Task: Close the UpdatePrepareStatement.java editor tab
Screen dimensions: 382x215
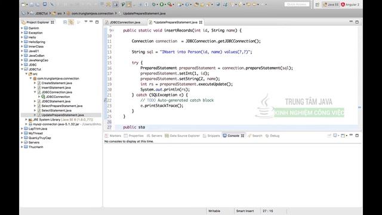Action: click(201, 22)
